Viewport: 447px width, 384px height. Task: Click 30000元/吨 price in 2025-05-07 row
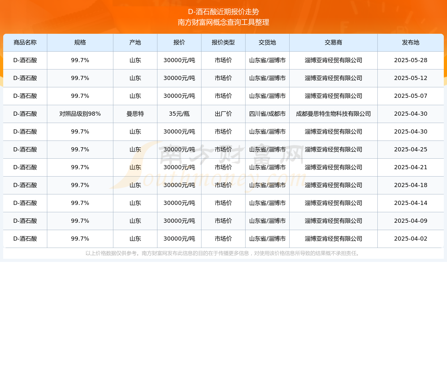(179, 96)
